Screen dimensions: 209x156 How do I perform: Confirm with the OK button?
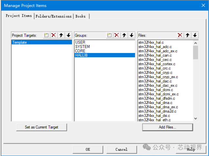(88, 149)
